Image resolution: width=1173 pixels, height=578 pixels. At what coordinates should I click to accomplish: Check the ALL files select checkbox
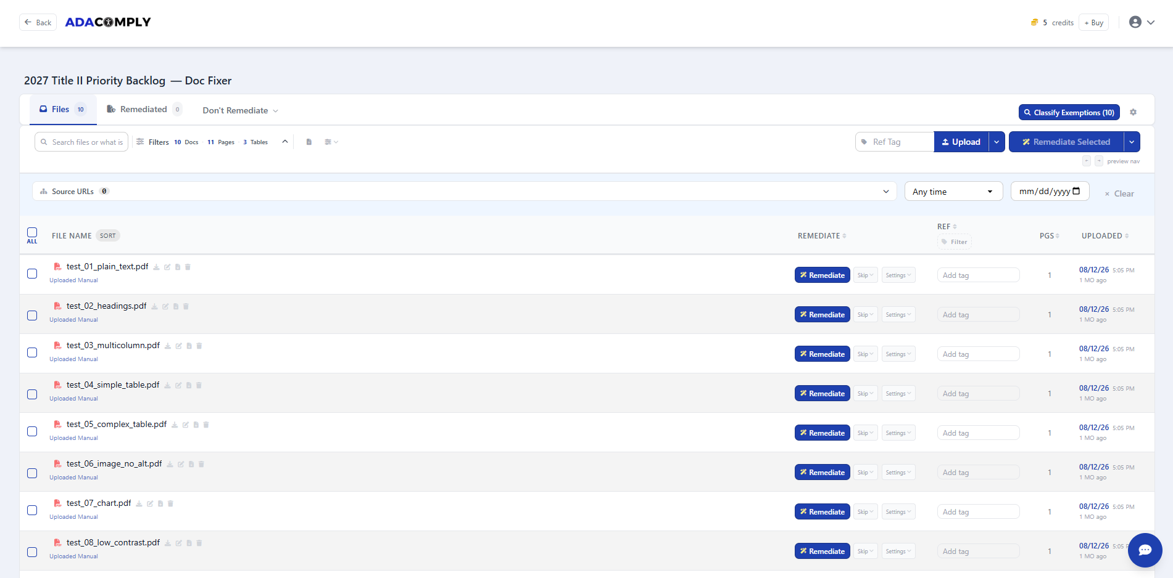pyautogui.click(x=32, y=232)
